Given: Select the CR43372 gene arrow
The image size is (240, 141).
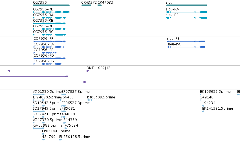Looking at the screenshot, I should (x=86, y=5).
